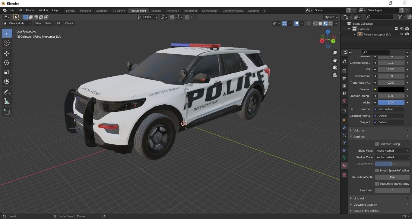Open the World properties tab

coord(344,101)
